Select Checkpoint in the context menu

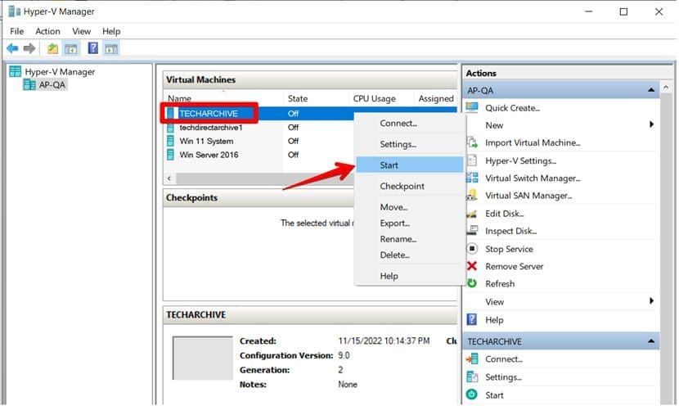[402, 187]
